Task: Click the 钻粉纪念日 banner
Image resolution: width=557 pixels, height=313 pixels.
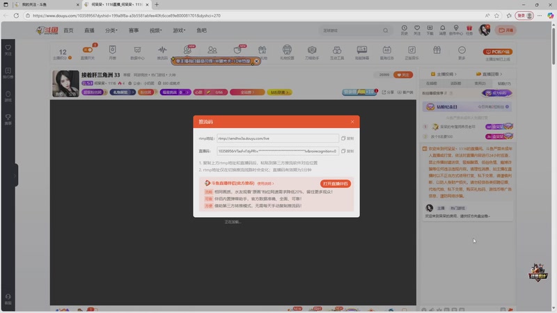Action: [x=466, y=107]
